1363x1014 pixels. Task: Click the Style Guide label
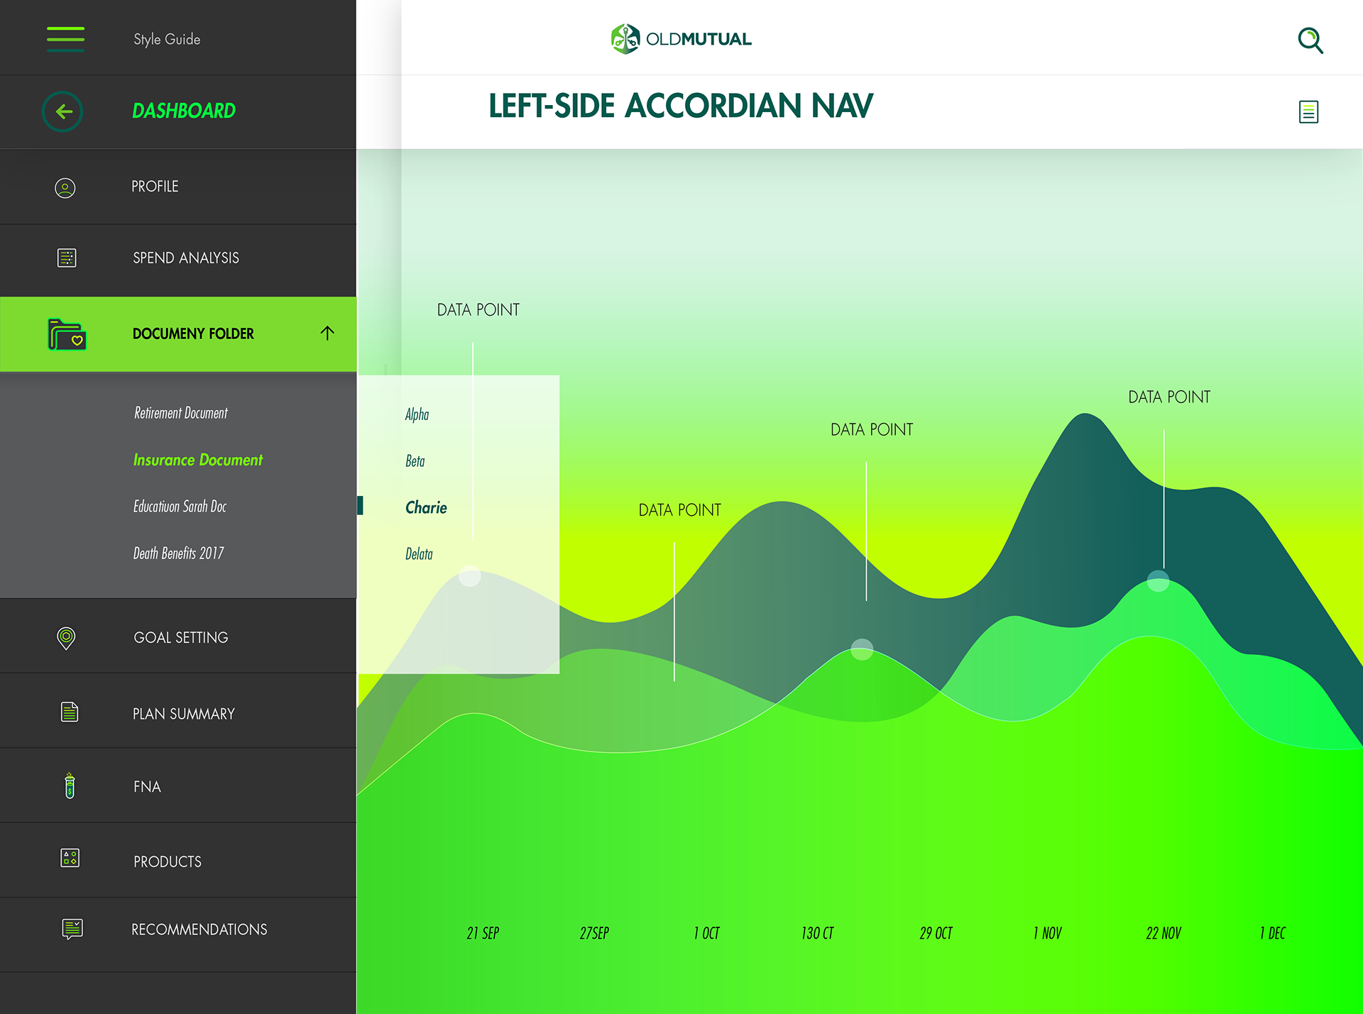[x=167, y=39]
